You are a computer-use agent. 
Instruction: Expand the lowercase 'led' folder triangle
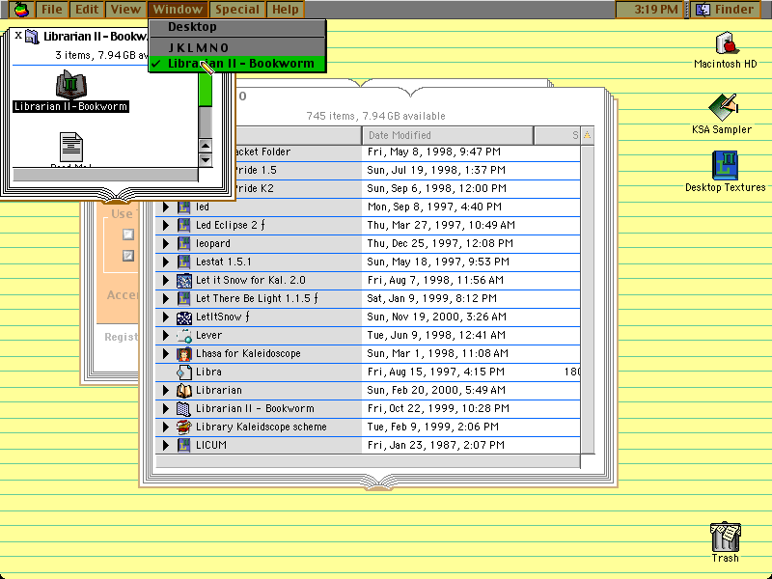click(166, 207)
